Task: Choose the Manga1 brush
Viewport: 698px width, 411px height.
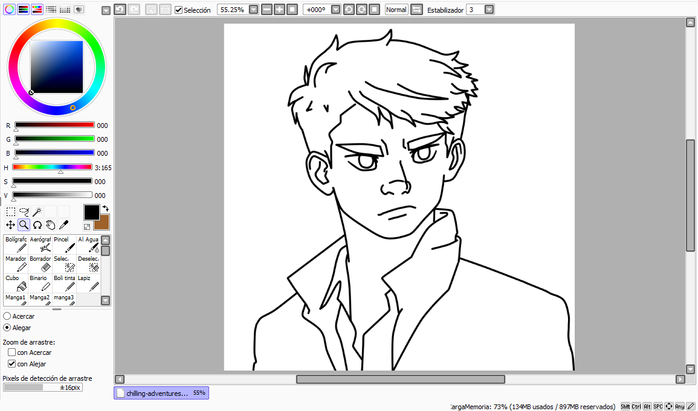Action: [x=16, y=299]
